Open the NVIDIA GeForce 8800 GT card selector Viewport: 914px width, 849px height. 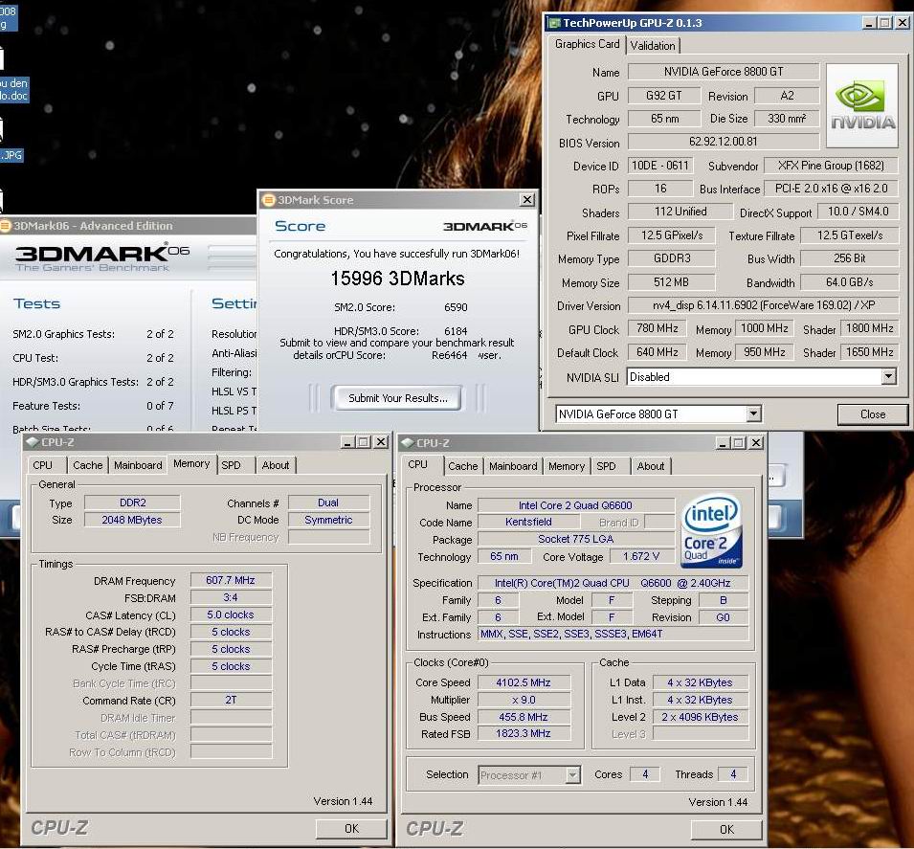point(754,414)
